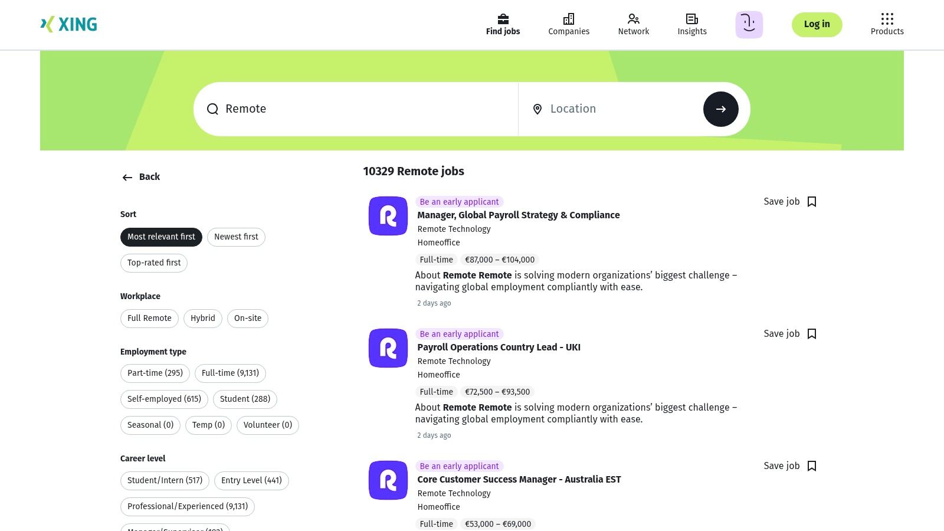Open the Manager, Global Payroll Strategy listing
Viewport: 944px width, 531px height.
tap(519, 215)
